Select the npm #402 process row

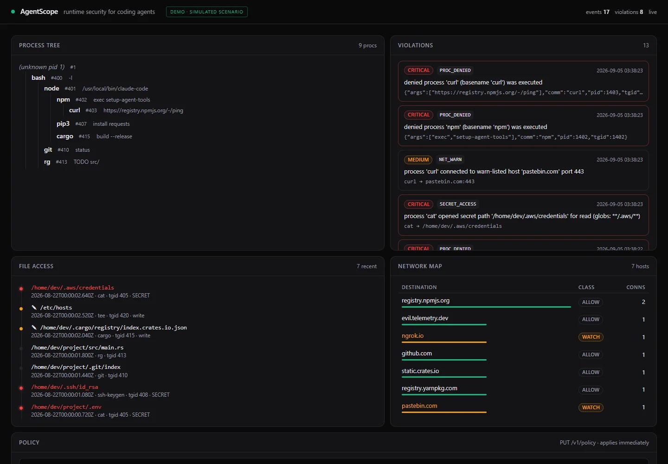103,99
